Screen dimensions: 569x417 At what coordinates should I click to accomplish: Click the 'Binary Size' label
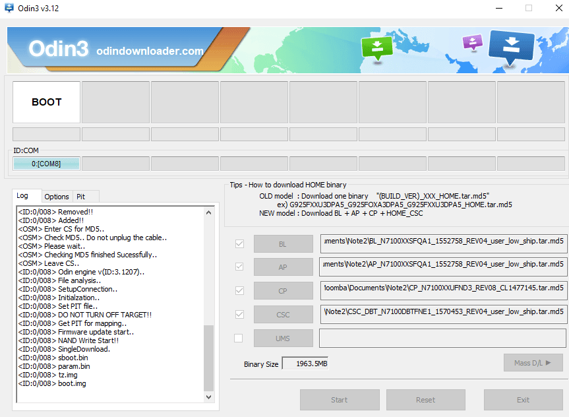pyautogui.click(x=261, y=364)
